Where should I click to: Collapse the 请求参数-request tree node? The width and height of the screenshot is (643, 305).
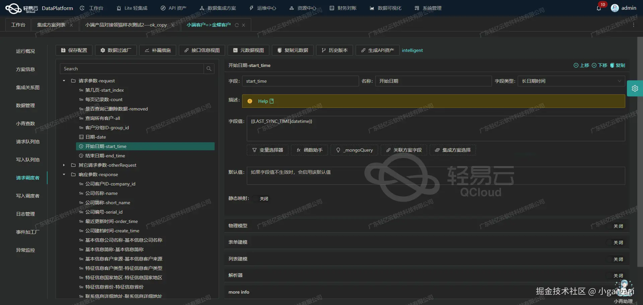[x=64, y=81]
